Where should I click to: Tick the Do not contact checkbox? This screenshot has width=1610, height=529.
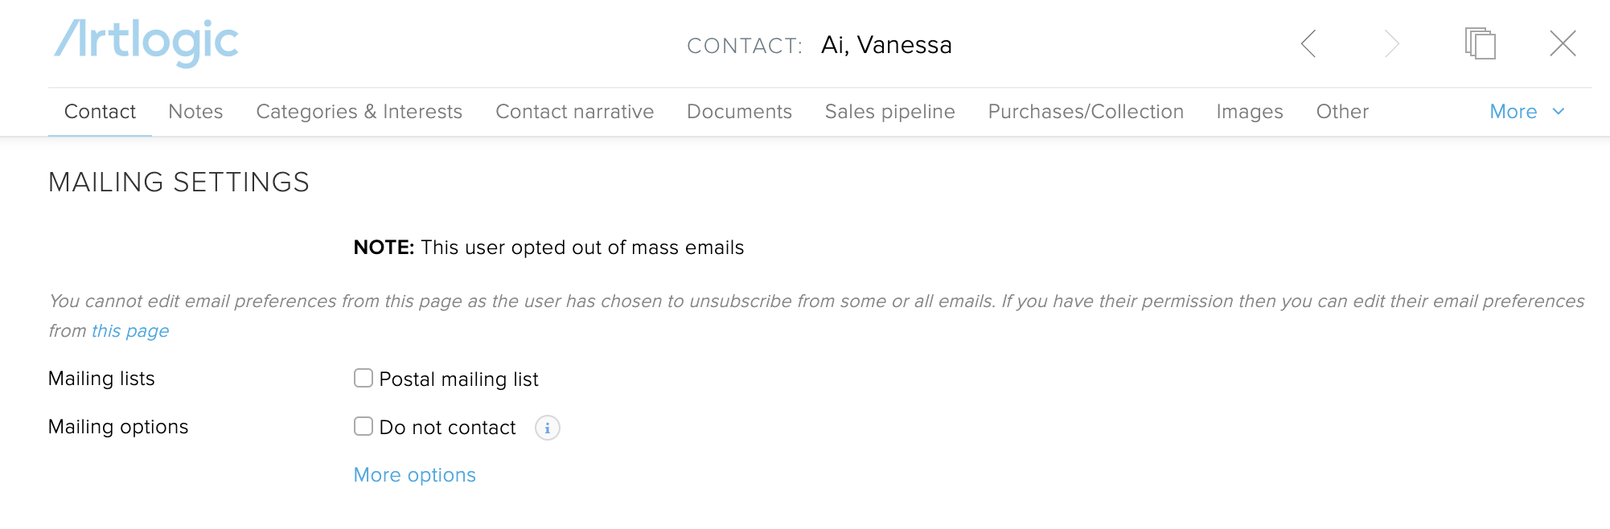point(363,426)
